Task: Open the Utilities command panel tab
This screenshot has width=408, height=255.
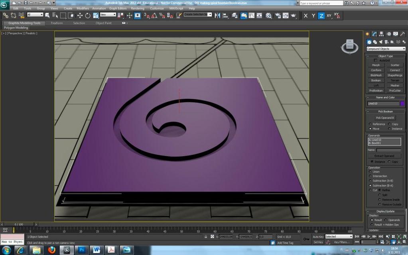Action: (x=402, y=34)
